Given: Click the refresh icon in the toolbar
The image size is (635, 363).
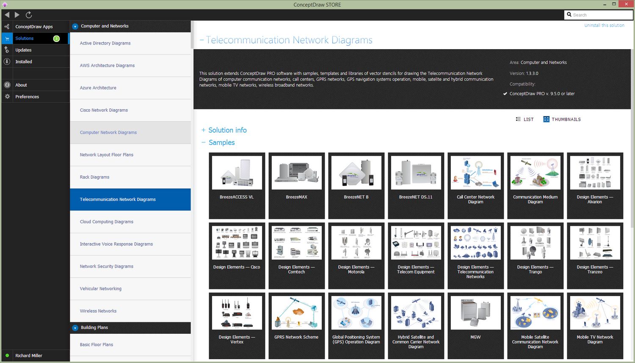Looking at the screenshot, I should coord(29,15).
